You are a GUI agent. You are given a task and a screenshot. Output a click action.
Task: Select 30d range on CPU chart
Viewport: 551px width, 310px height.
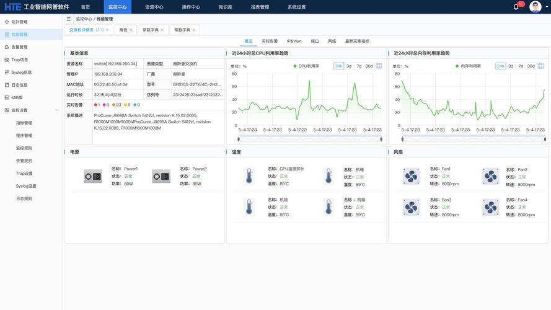[369, 66]
